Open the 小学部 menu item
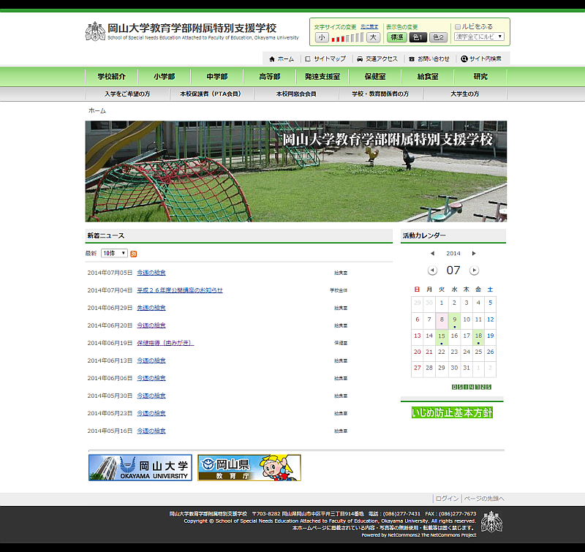Viewport: 585px width, 552px height. [x=164, y=77]
